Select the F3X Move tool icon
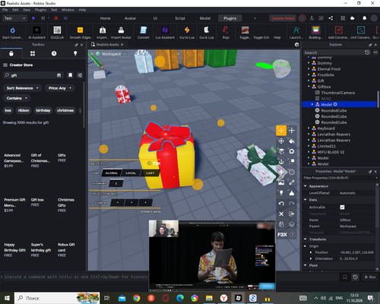Viewport: 380px width, 304px height. click(x=281, y=131)
